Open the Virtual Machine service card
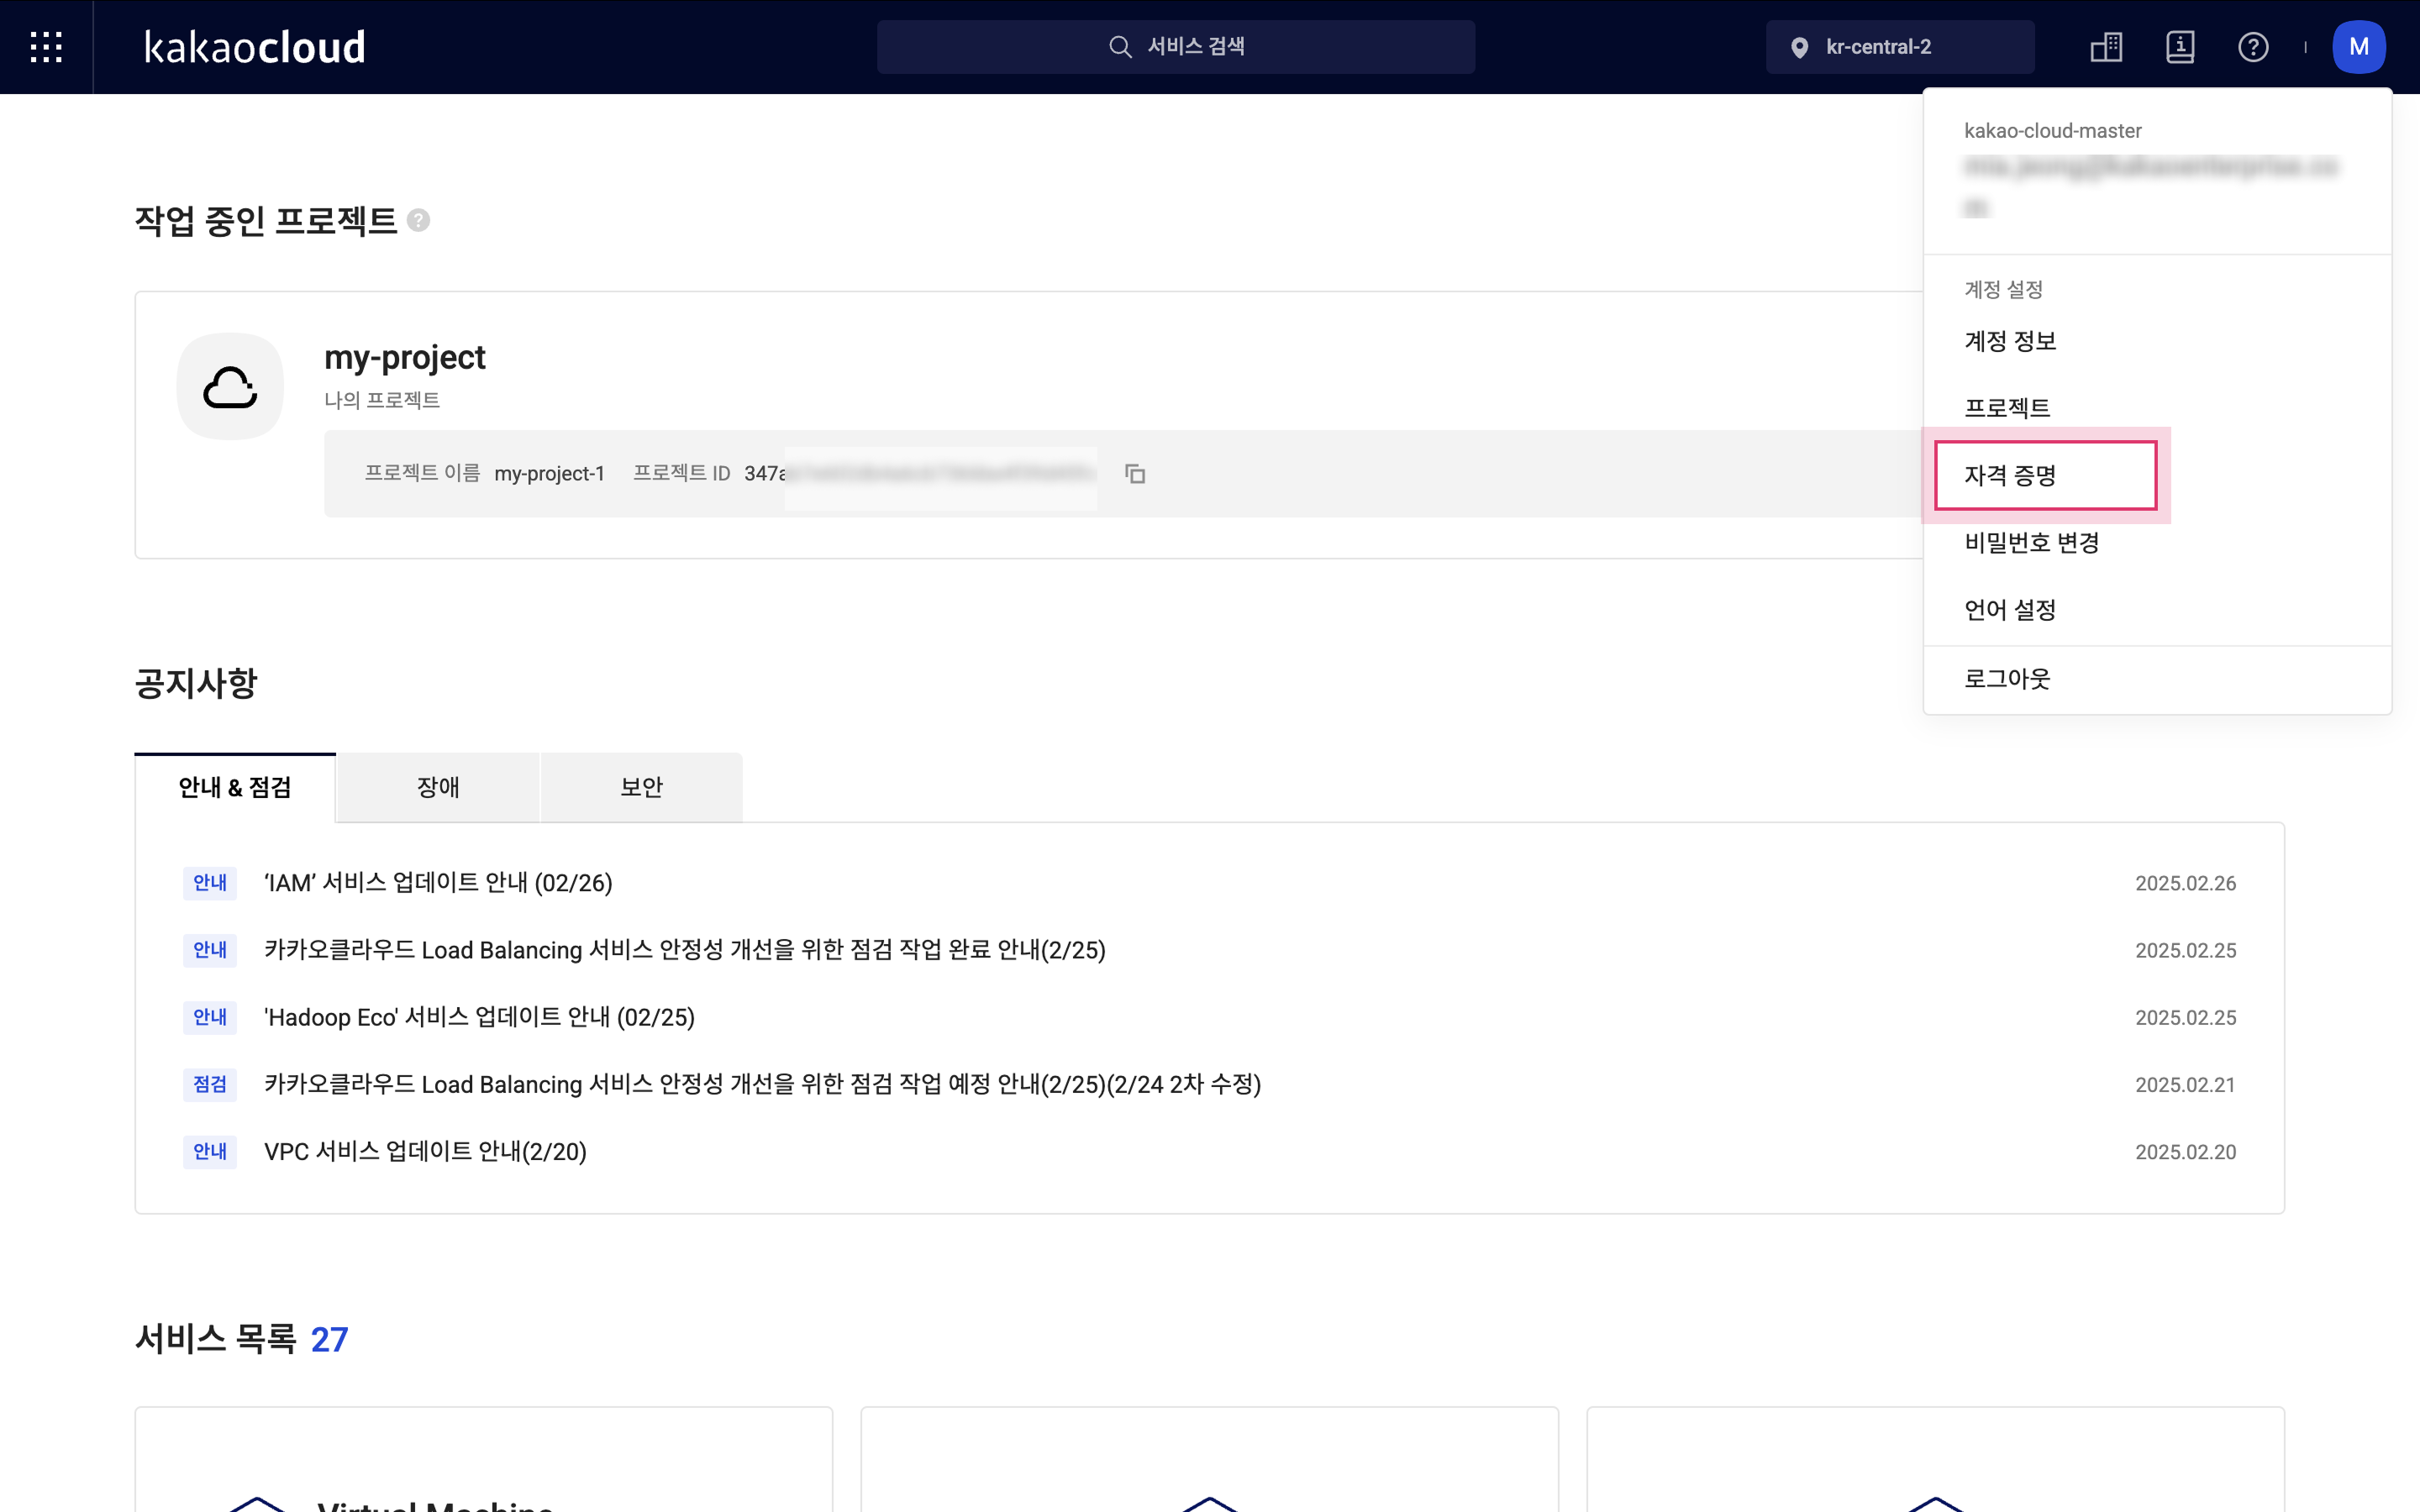Screen dimensions: 2420x1512 pyautogui.click(x=484, y=1460)
